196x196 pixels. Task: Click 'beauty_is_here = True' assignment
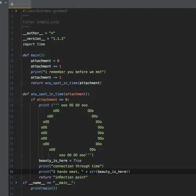click(60, 161)
